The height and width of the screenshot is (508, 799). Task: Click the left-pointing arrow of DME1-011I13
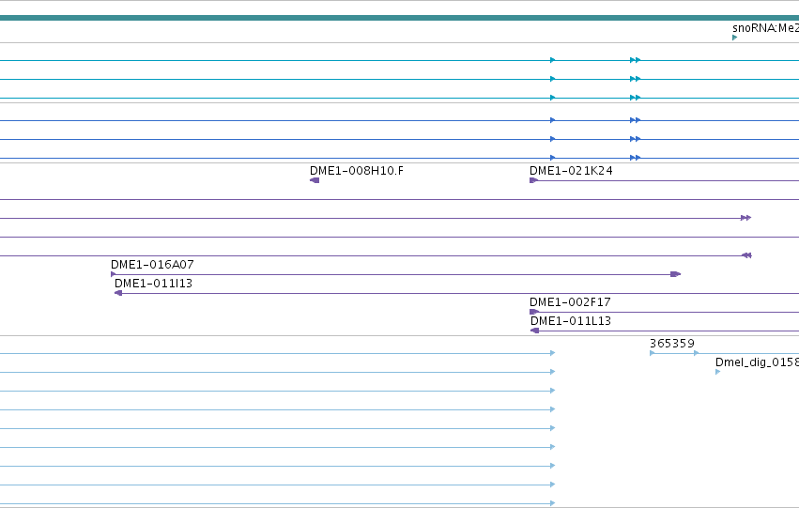118,293
